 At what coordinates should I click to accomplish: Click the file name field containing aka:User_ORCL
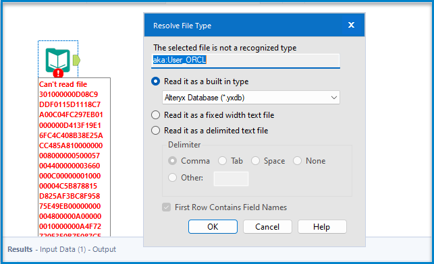coord(246,60)
